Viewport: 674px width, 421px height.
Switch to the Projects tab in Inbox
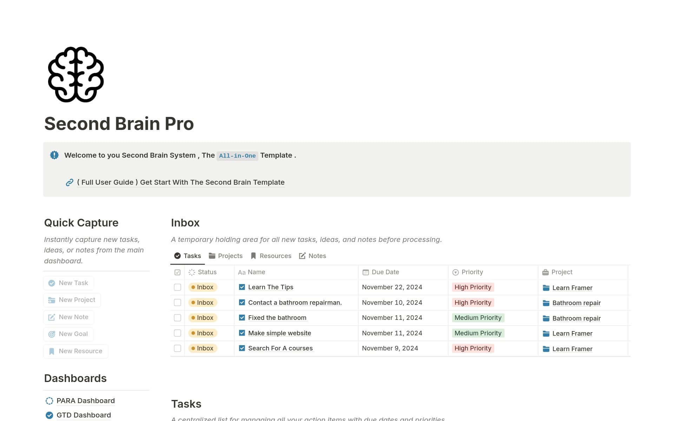pos(226,256)
